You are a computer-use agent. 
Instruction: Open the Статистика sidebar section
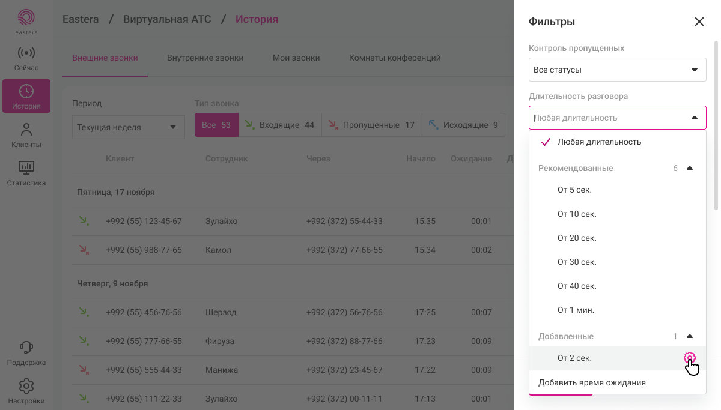(x=26, y=173)
